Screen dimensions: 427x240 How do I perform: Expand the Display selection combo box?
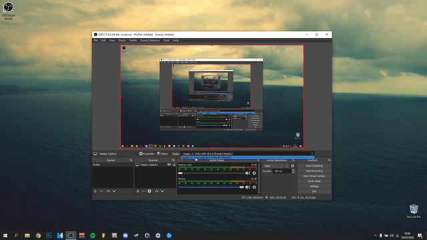pyautogui.click(x=248, y=154)
